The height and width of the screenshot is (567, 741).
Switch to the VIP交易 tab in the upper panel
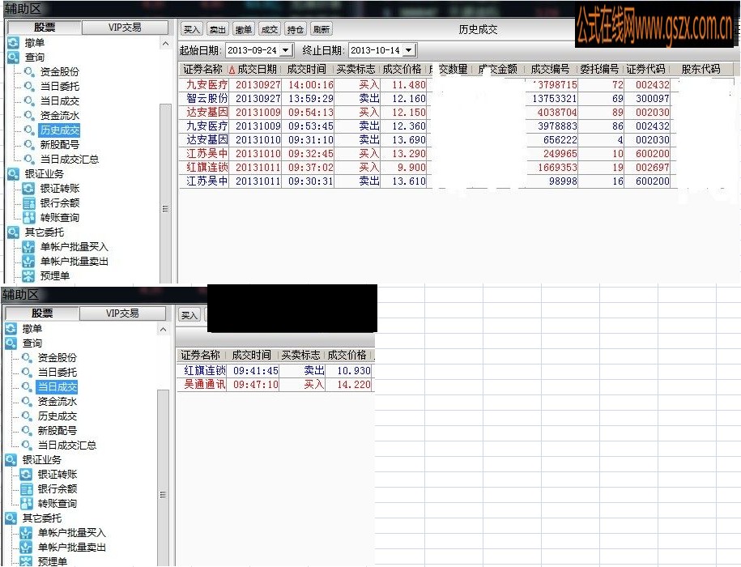pos(125,28)
